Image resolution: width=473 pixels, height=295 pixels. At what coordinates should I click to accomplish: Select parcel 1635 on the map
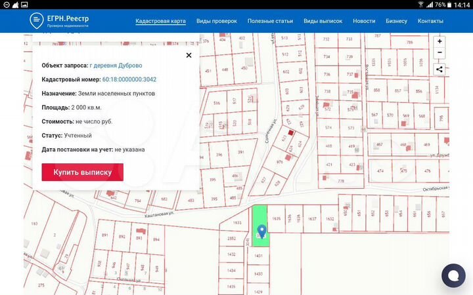(276, 219)
